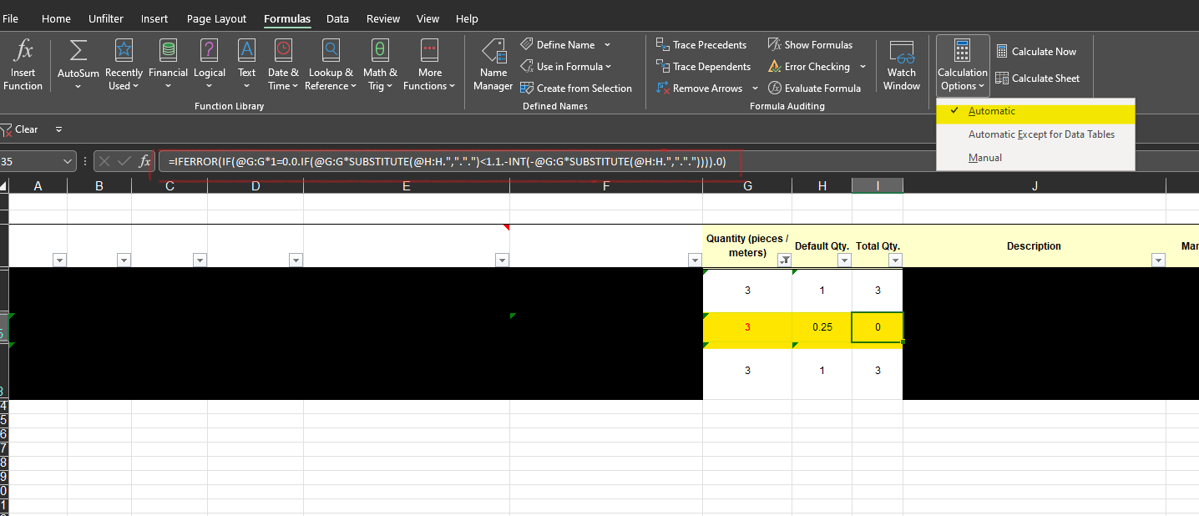Click Remove Arrows
The width and height of the screenshot is (1199, 516).
699,89
